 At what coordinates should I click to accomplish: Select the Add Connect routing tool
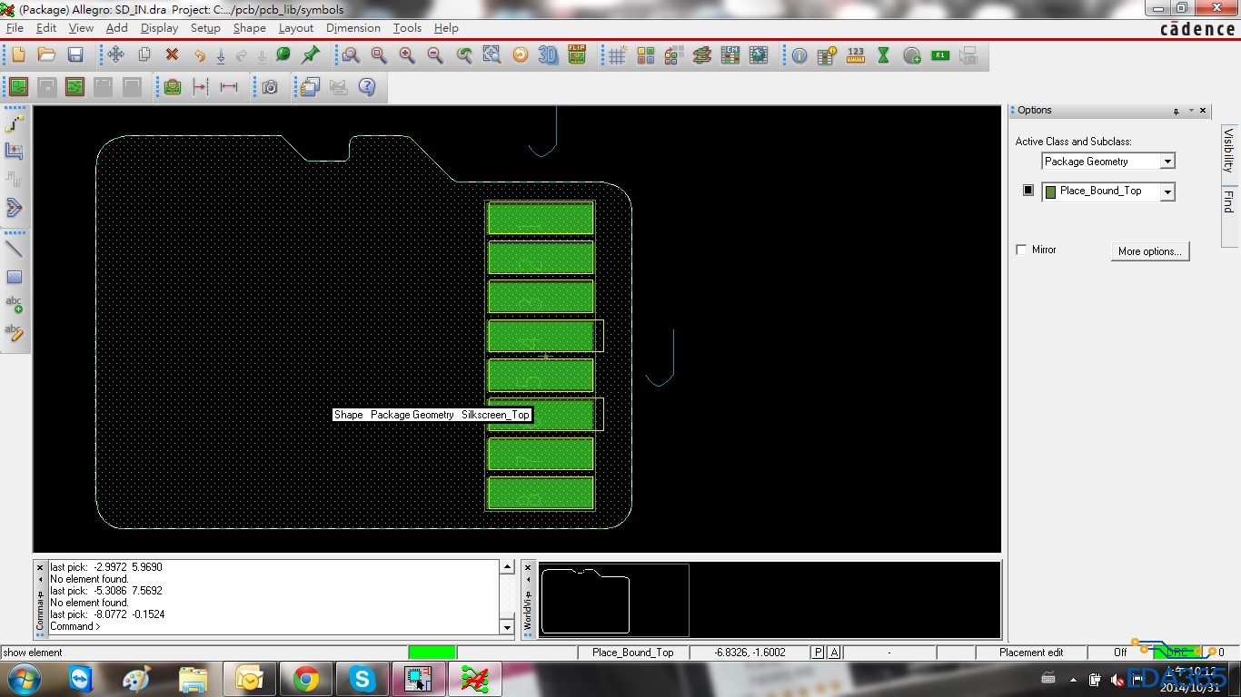14,123
